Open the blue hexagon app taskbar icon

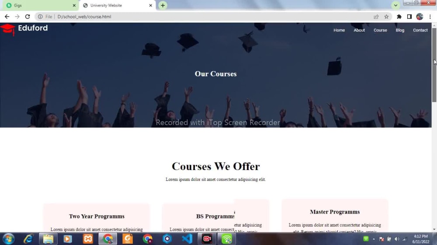[x=167, y=239]
